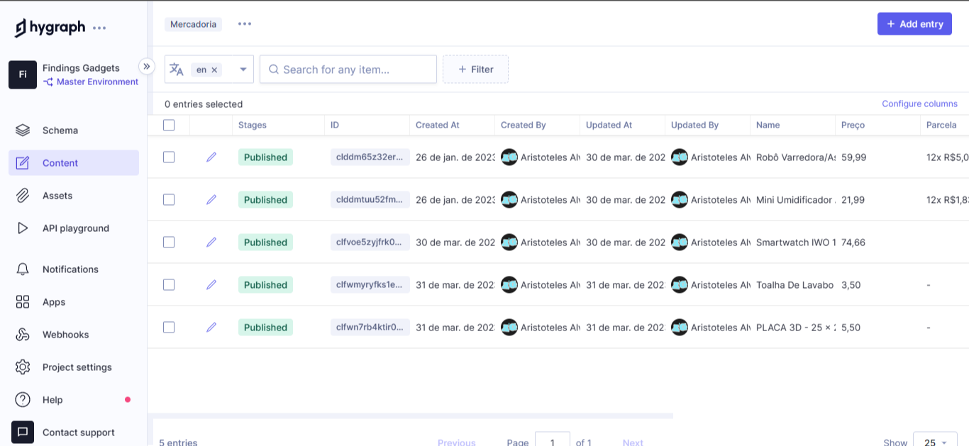Open the more options menu next to Mercadoria
This screenshot has width=969, height=446.
click(x=244, y=23)
